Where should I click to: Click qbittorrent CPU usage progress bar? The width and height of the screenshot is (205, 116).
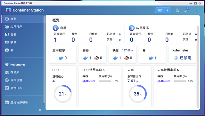105,81
